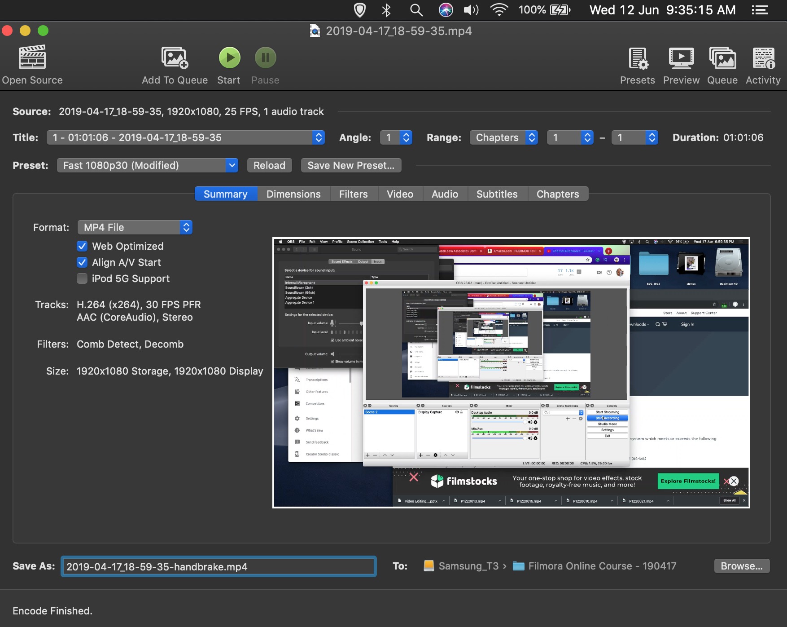Open the end chapter dropdown
The image size is (787, 627).
(635, 137)
